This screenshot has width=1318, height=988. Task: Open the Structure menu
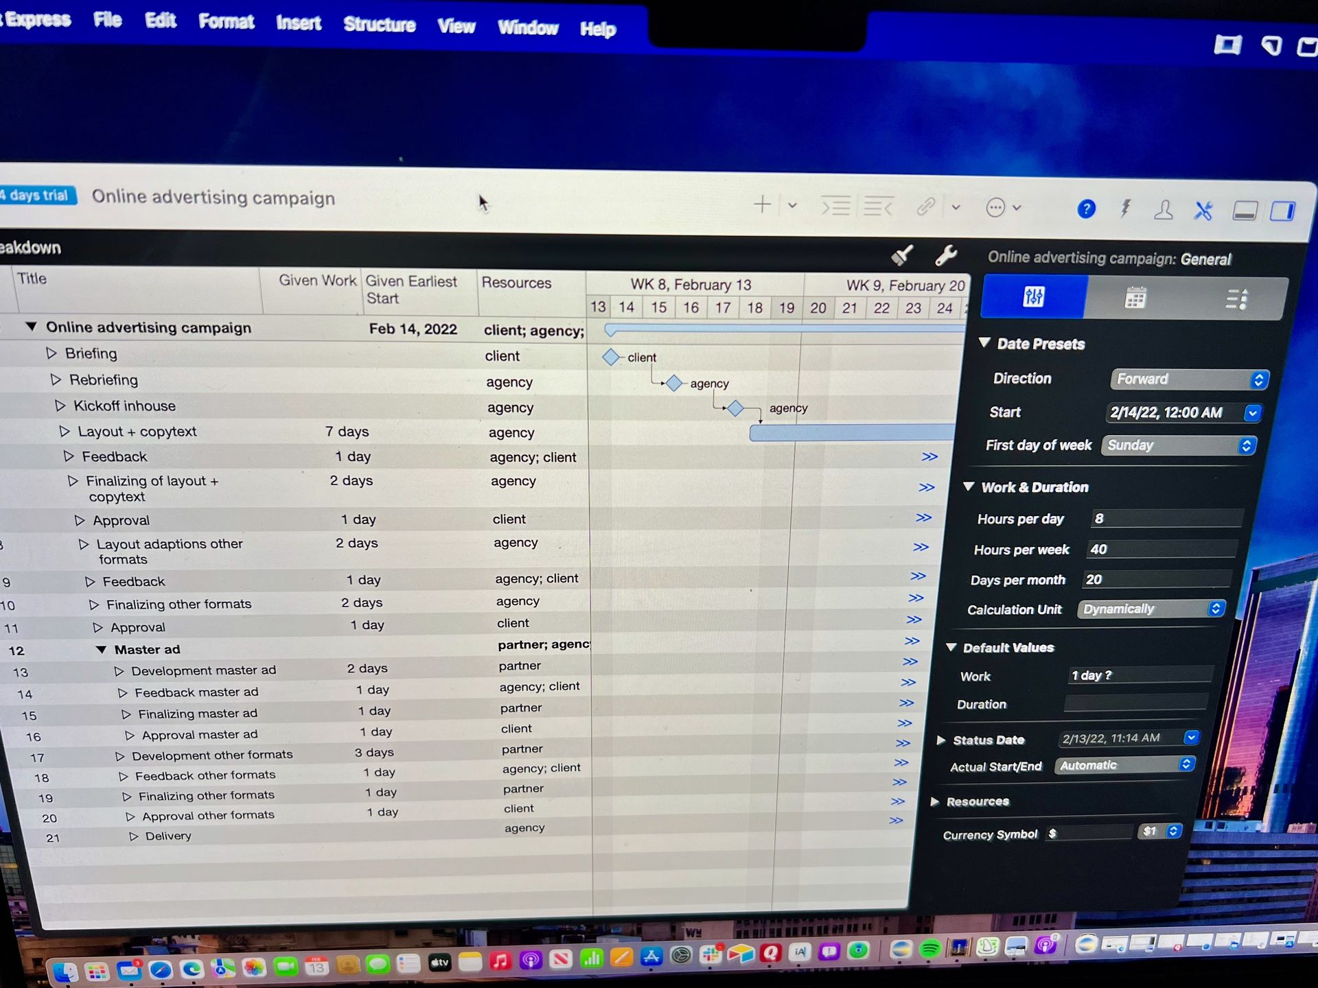(x=378, y=25)
